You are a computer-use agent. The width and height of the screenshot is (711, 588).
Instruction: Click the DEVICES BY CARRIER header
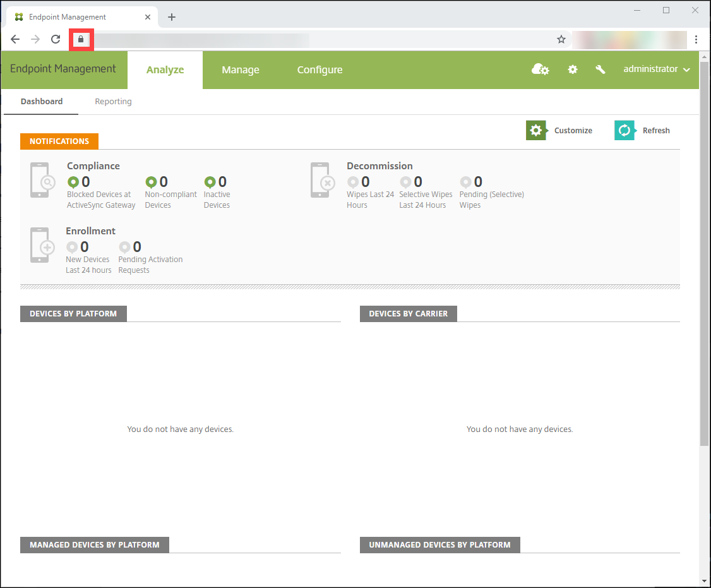pyautogui.click(x=408, y=314)
